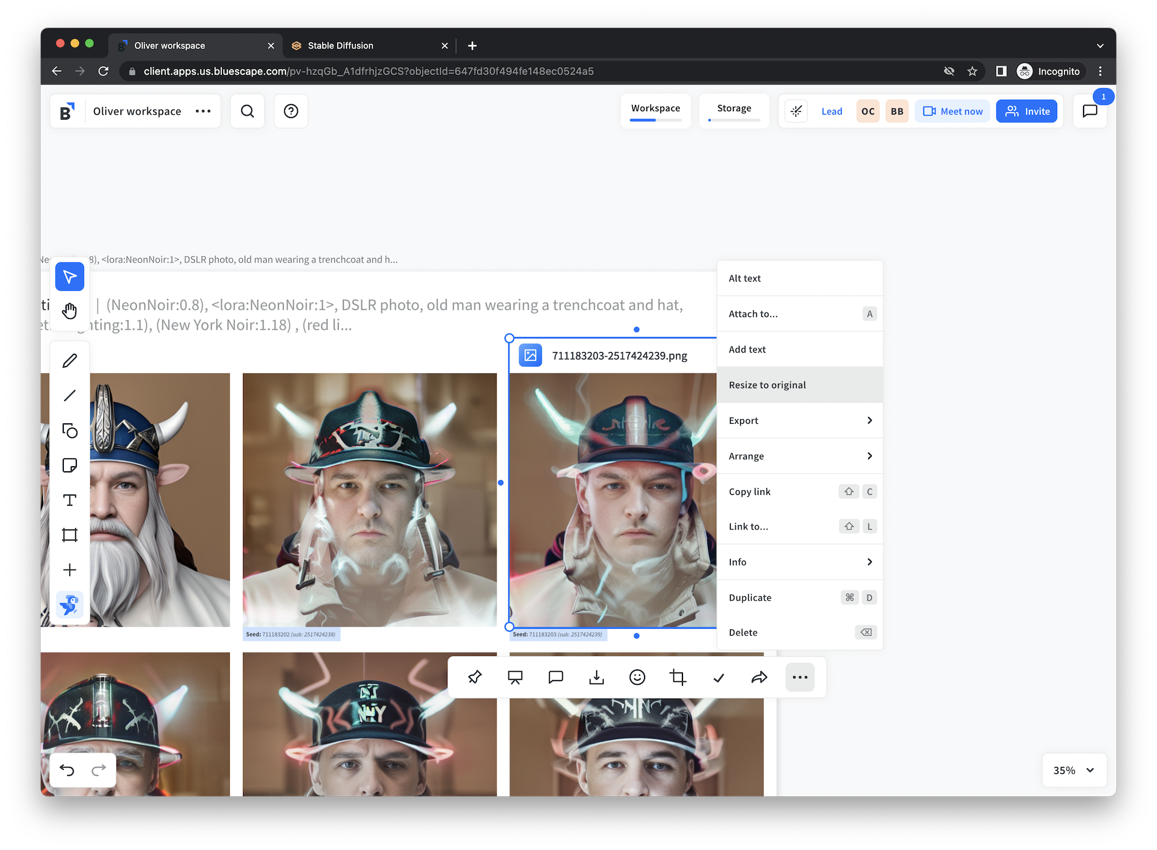Screen dimensions: 1157x850
Task: Add emoji reaction to image
Action: point(637,677)
